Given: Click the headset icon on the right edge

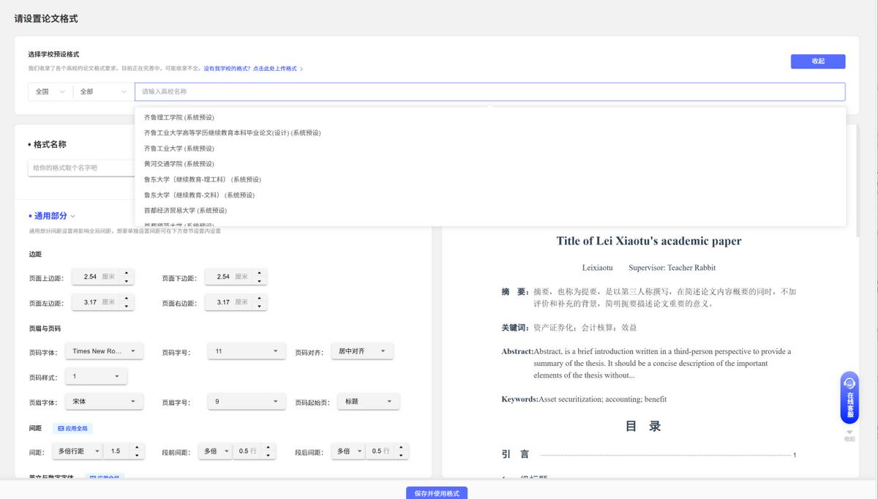Looking at the screenshot, I should (x=849, y=383).
